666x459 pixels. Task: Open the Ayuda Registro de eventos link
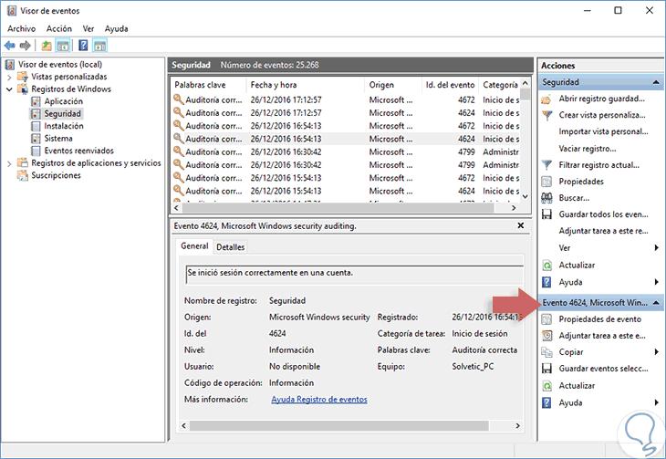319,400
